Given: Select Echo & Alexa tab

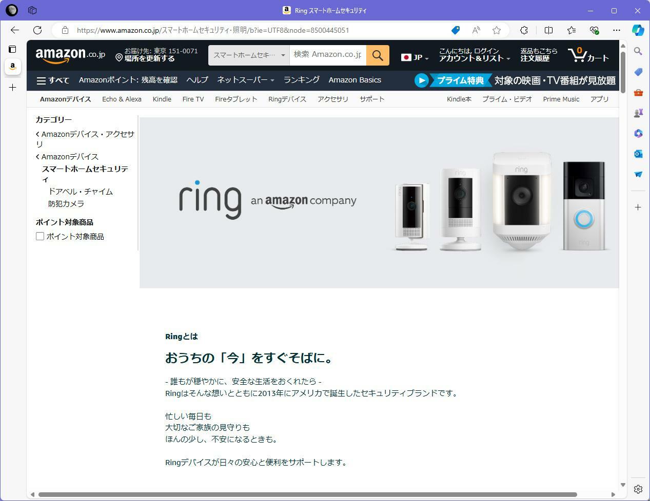Looking at the screenshot, I should [122, 99].
